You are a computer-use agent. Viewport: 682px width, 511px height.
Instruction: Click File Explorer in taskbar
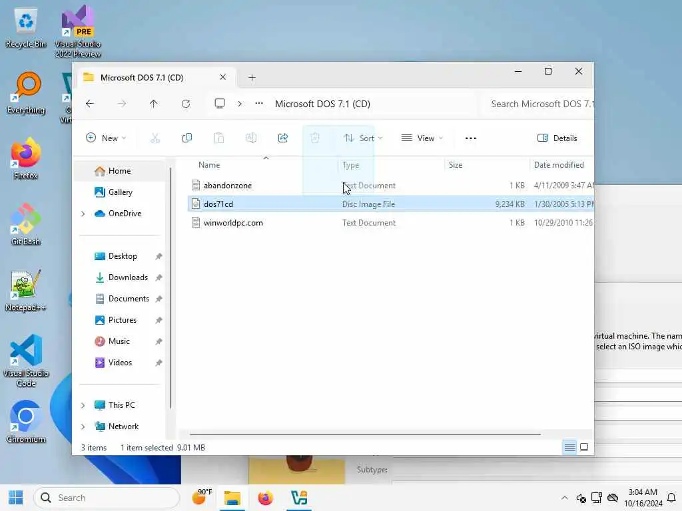click(232, 498)
